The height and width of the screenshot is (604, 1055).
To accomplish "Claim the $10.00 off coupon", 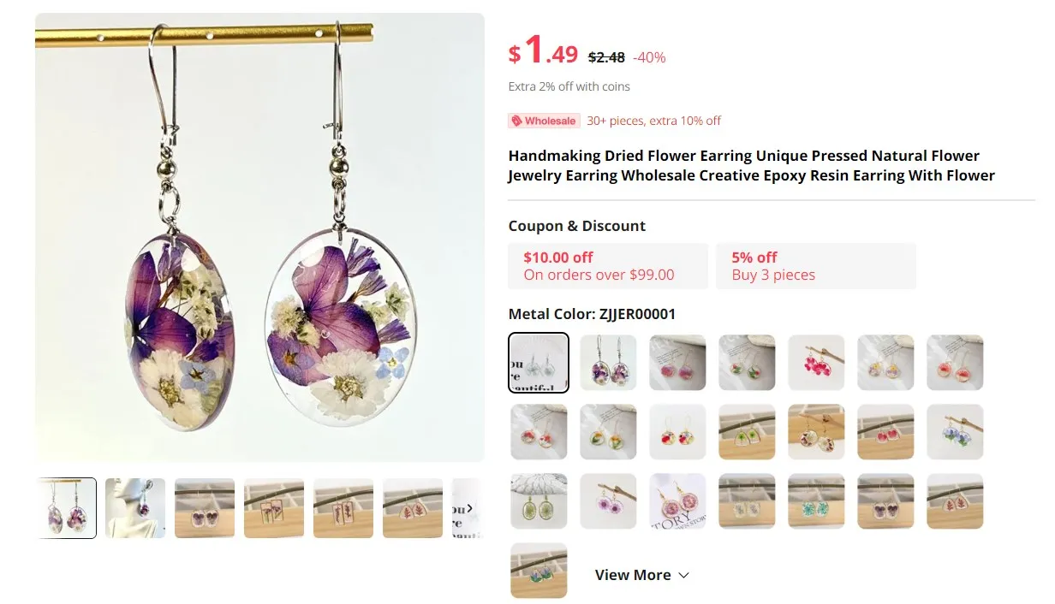I will [x=608, y=266].
